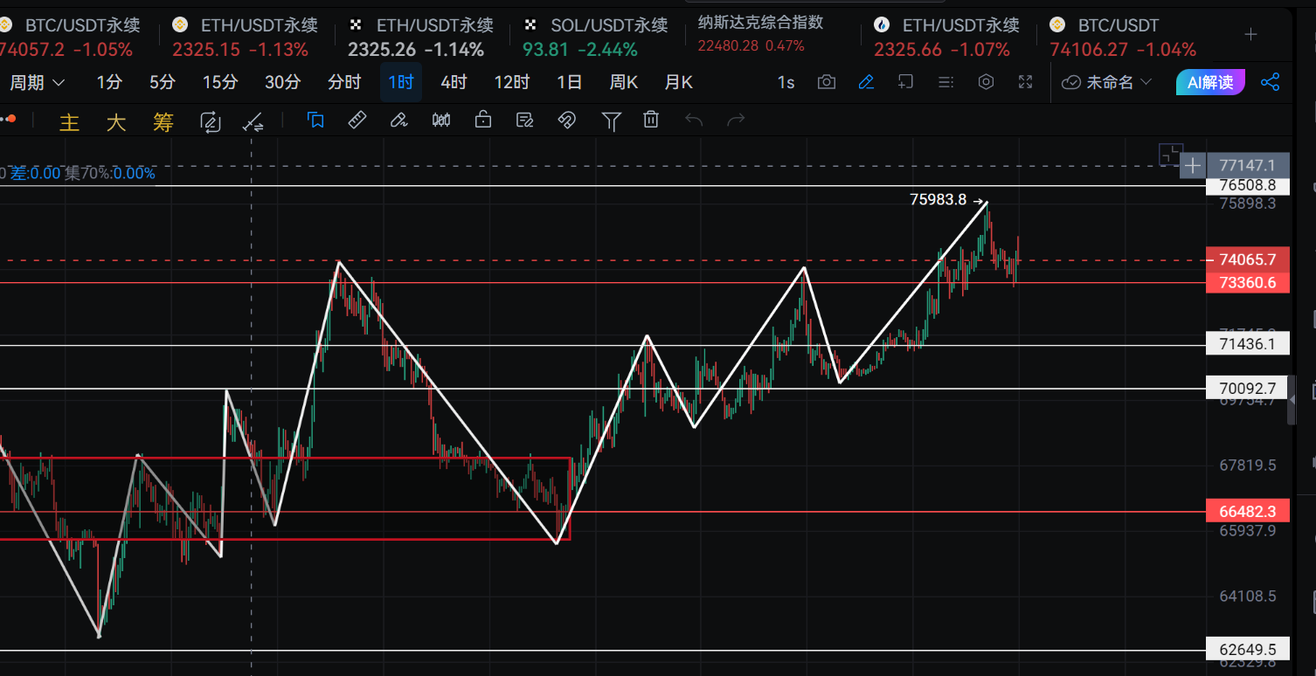Select the SOL/USDT永续 ticker tab
The image size is (1316, 676).
coord(596,25)
